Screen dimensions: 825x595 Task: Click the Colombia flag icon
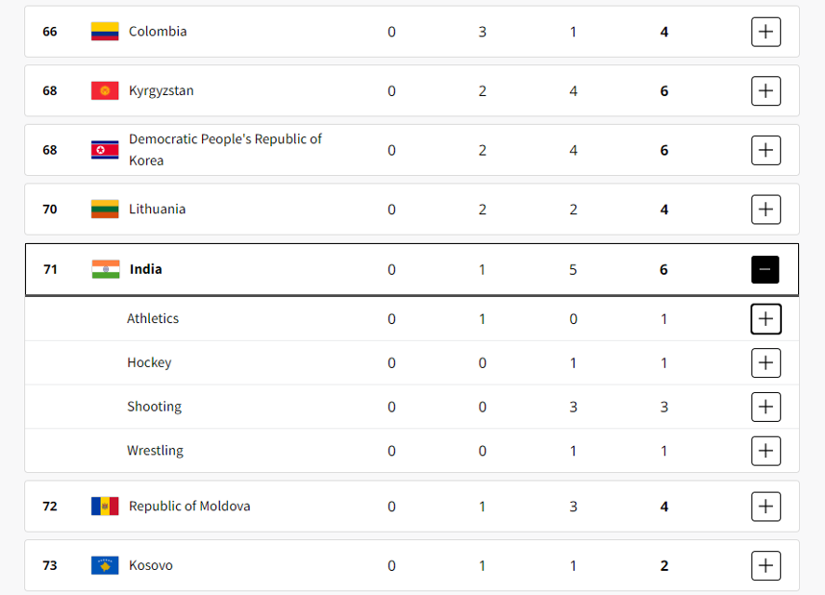click(x=105, y=32)
